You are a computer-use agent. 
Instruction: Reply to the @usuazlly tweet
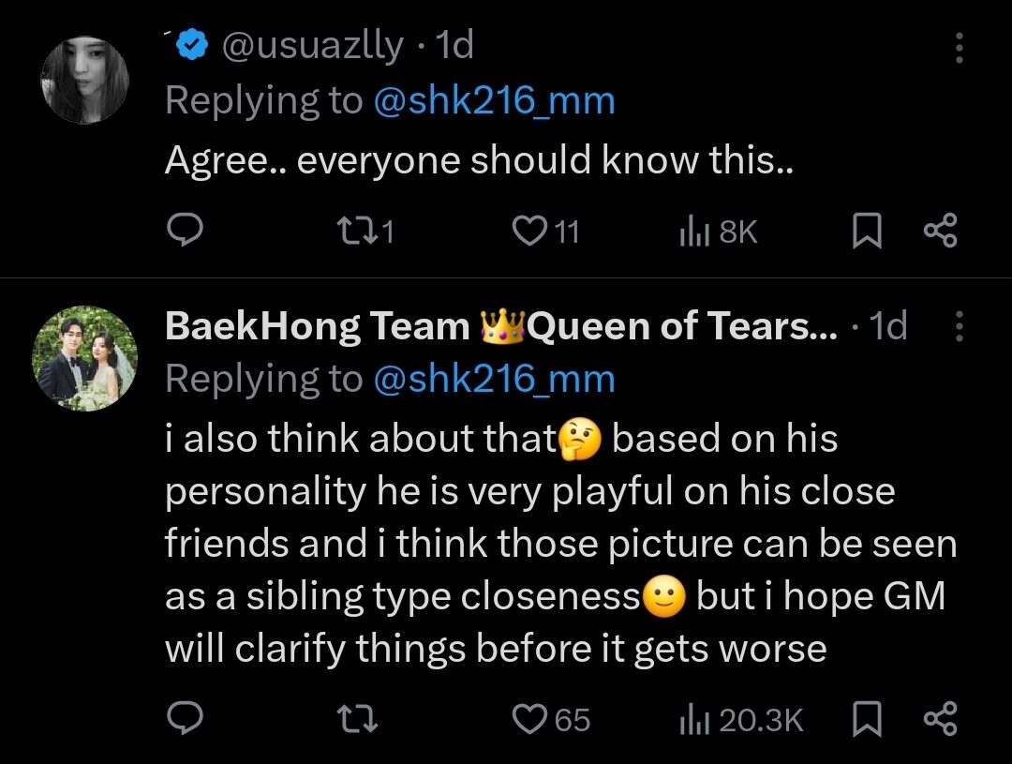pyautogui.click(x=186, y=231)
